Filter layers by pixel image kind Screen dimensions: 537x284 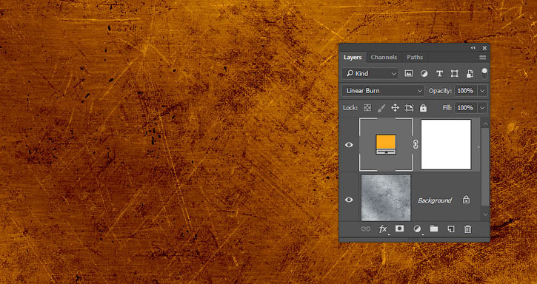408,73
